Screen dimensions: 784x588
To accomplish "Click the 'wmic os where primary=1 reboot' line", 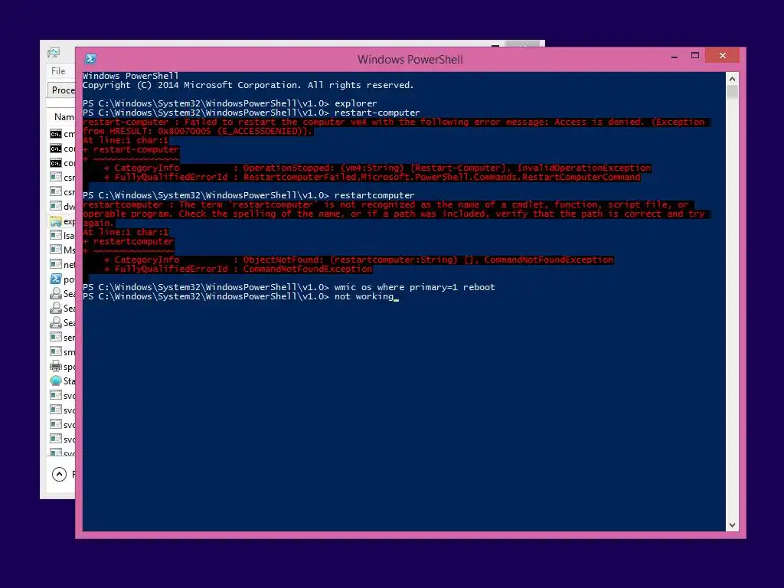I will click(289, 287).
